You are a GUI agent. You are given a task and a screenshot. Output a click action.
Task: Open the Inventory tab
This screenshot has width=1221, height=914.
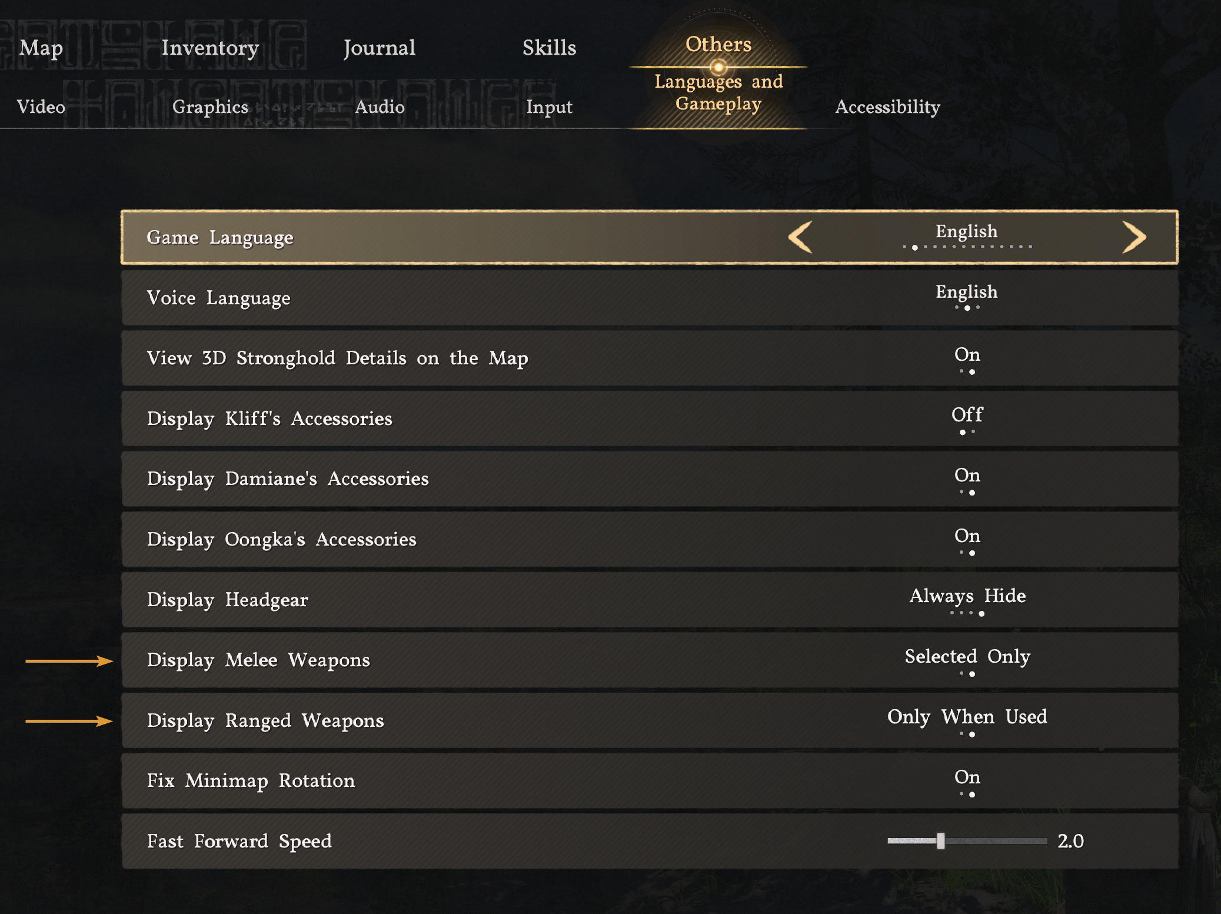210,47
